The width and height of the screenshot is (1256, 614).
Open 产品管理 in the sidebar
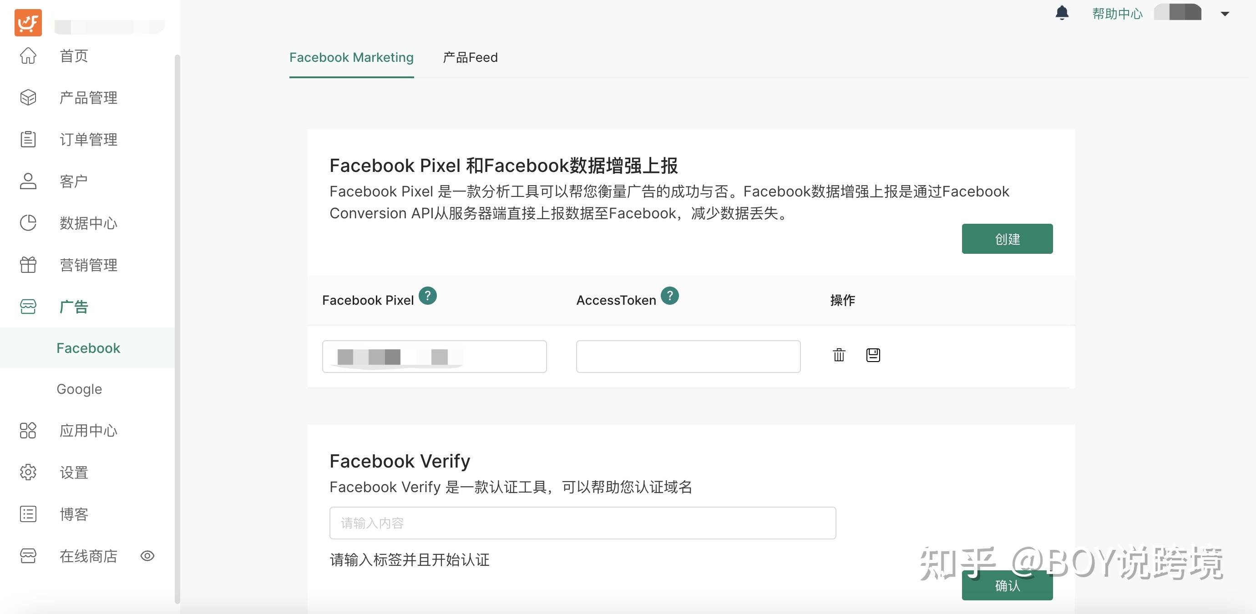(x=88, y=97)
